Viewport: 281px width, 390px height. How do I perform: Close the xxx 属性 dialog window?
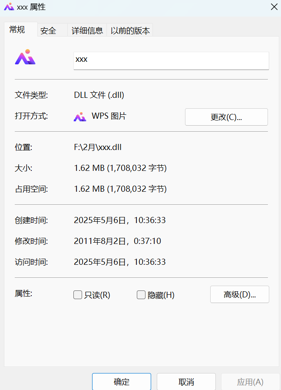click(274, 7)
